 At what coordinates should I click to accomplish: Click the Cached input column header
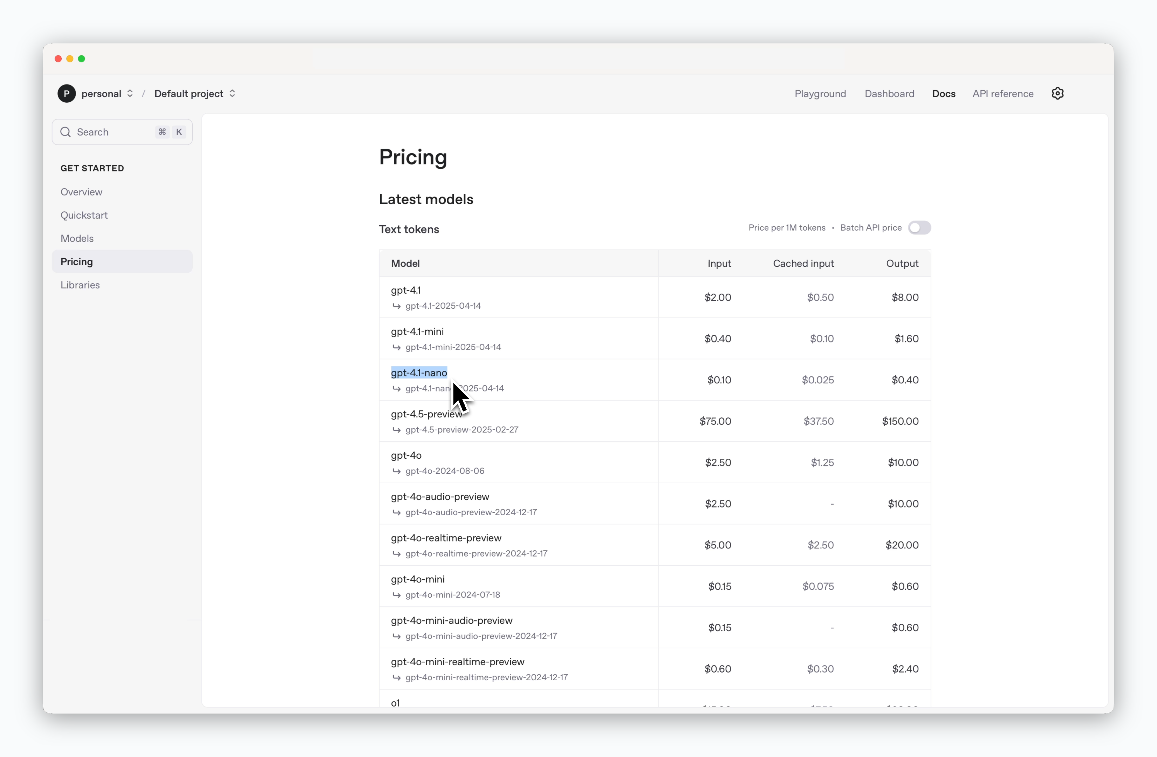(x=803, y=264)
